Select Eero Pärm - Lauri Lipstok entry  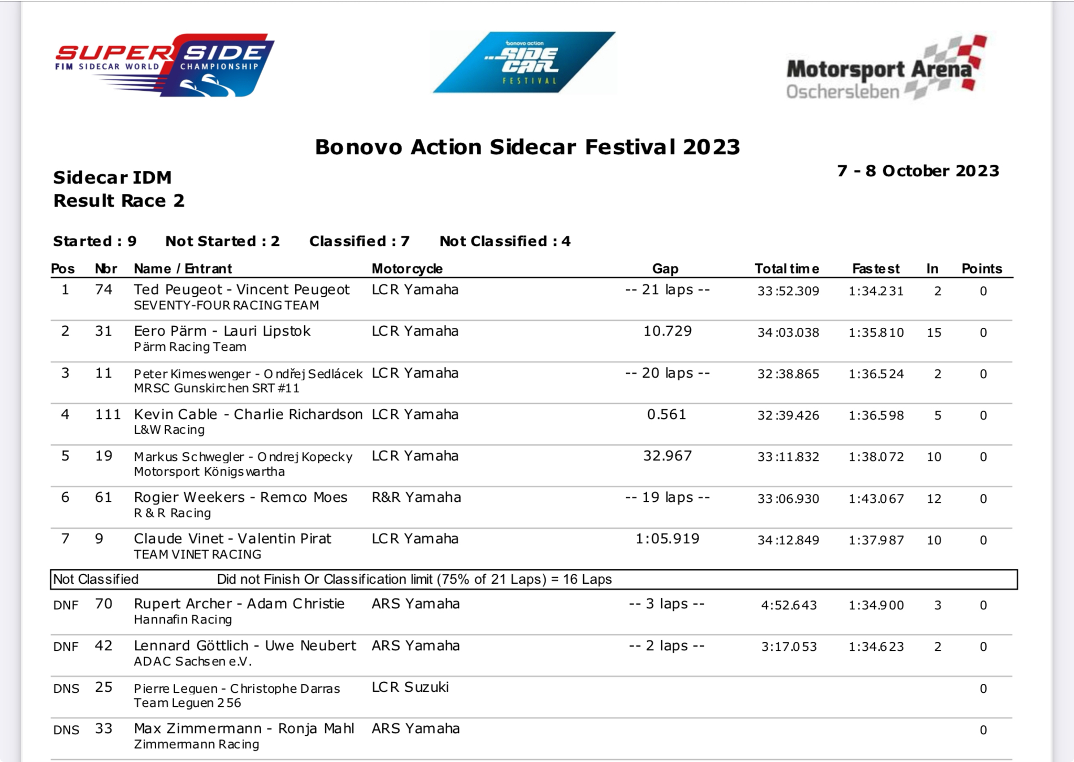point(222,331)
